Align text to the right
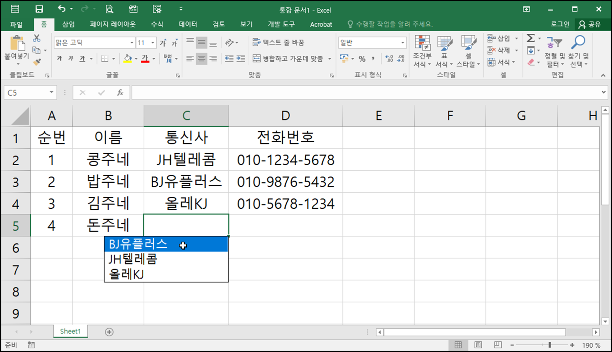The width and height of the screenshot is (612, 352). [x=213, y=59]
